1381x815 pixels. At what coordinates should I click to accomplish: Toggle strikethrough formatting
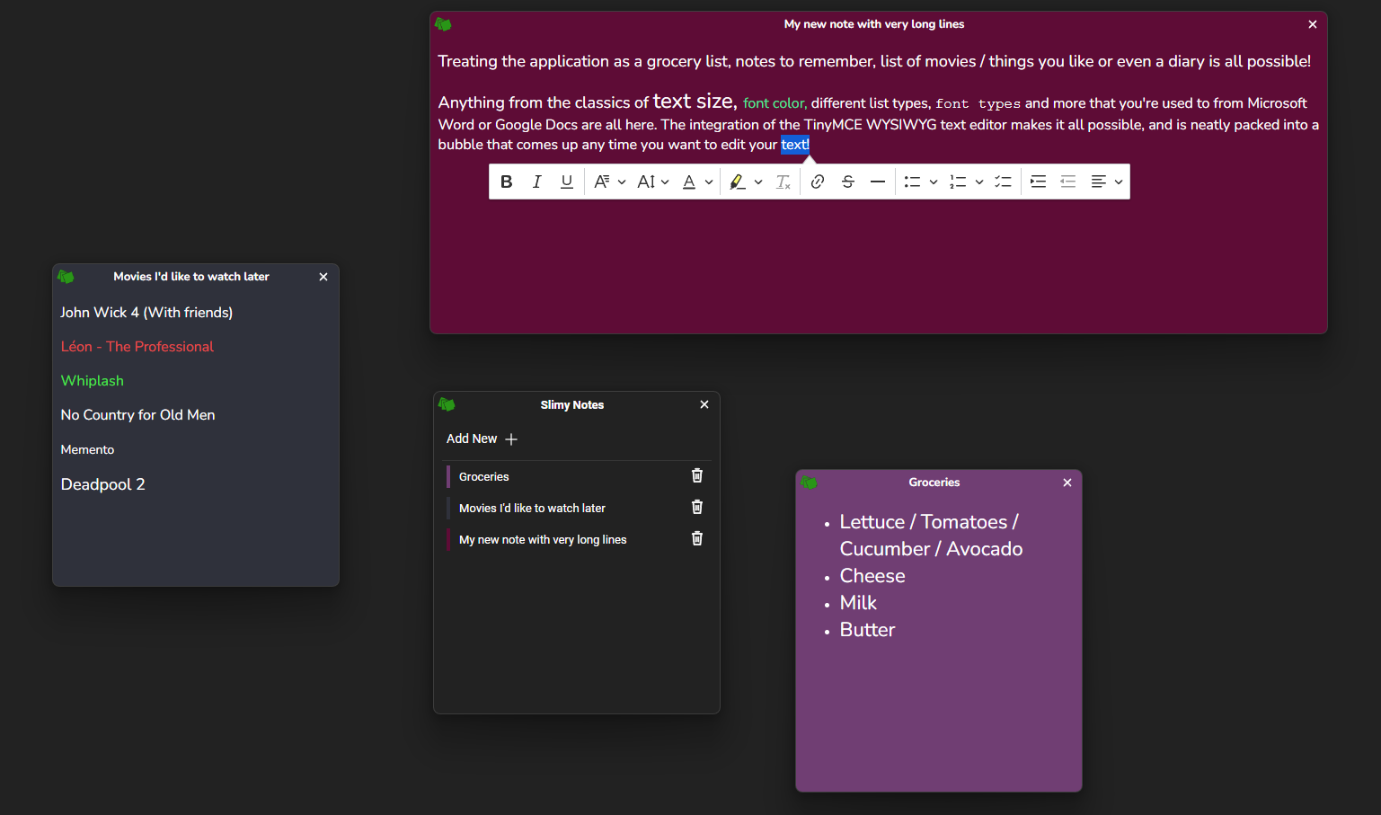tap(848, 182)
